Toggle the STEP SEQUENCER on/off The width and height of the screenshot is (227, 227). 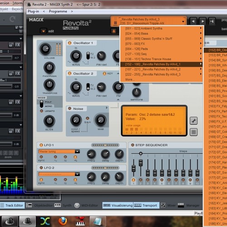(133, 145)
